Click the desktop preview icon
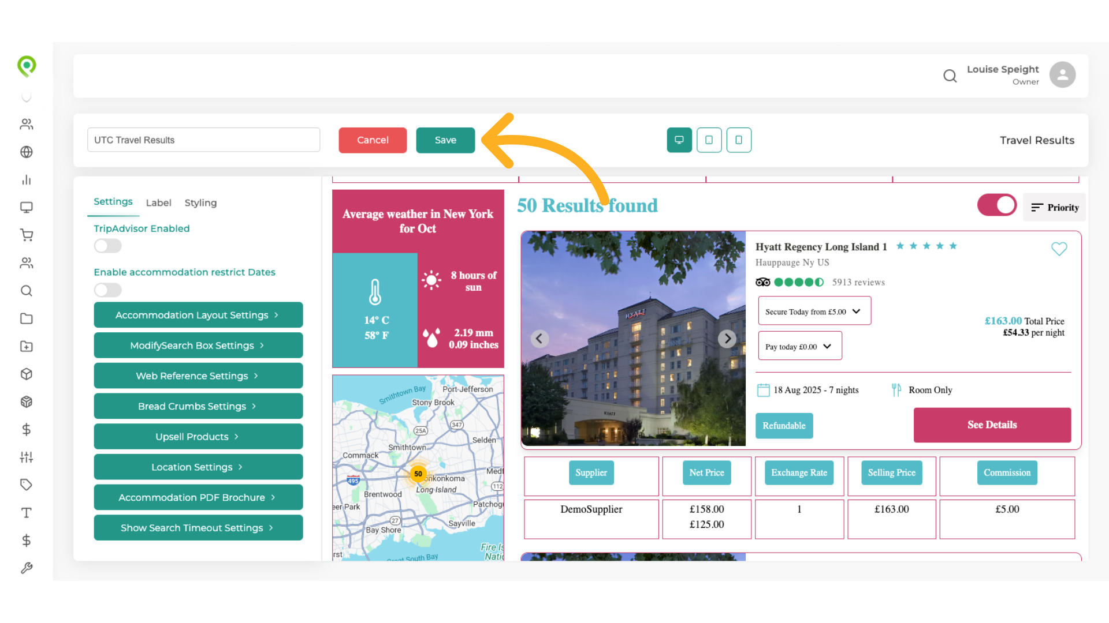 [679, 140]
